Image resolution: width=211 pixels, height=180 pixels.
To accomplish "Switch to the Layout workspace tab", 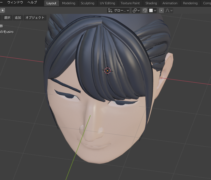I will pos(51,3).
